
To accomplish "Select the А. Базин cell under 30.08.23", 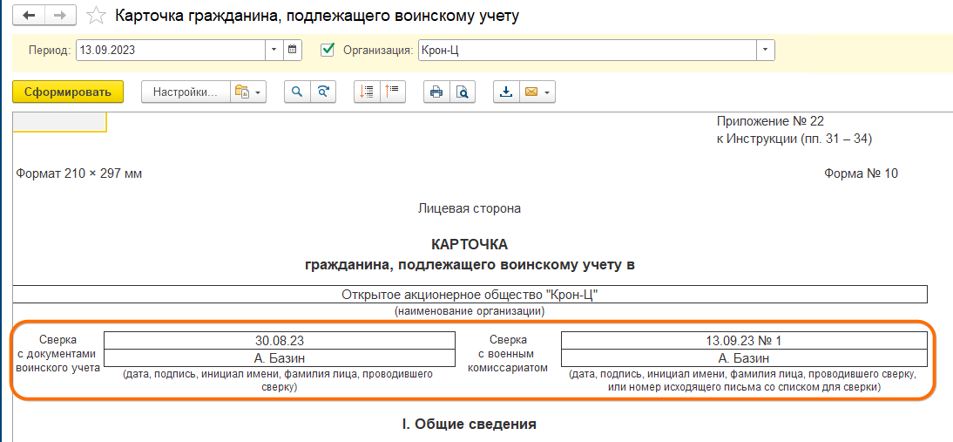I will (280, 357).
